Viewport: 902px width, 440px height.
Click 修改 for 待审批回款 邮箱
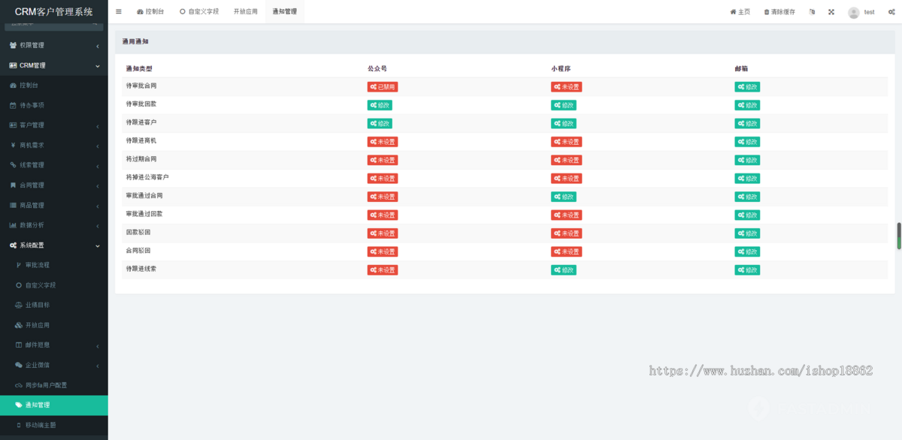tap(747, 105)
